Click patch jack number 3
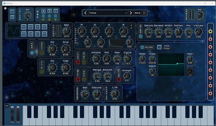Image resolution: width=216 pixels, height=126 pixels. tap(210, 47)
